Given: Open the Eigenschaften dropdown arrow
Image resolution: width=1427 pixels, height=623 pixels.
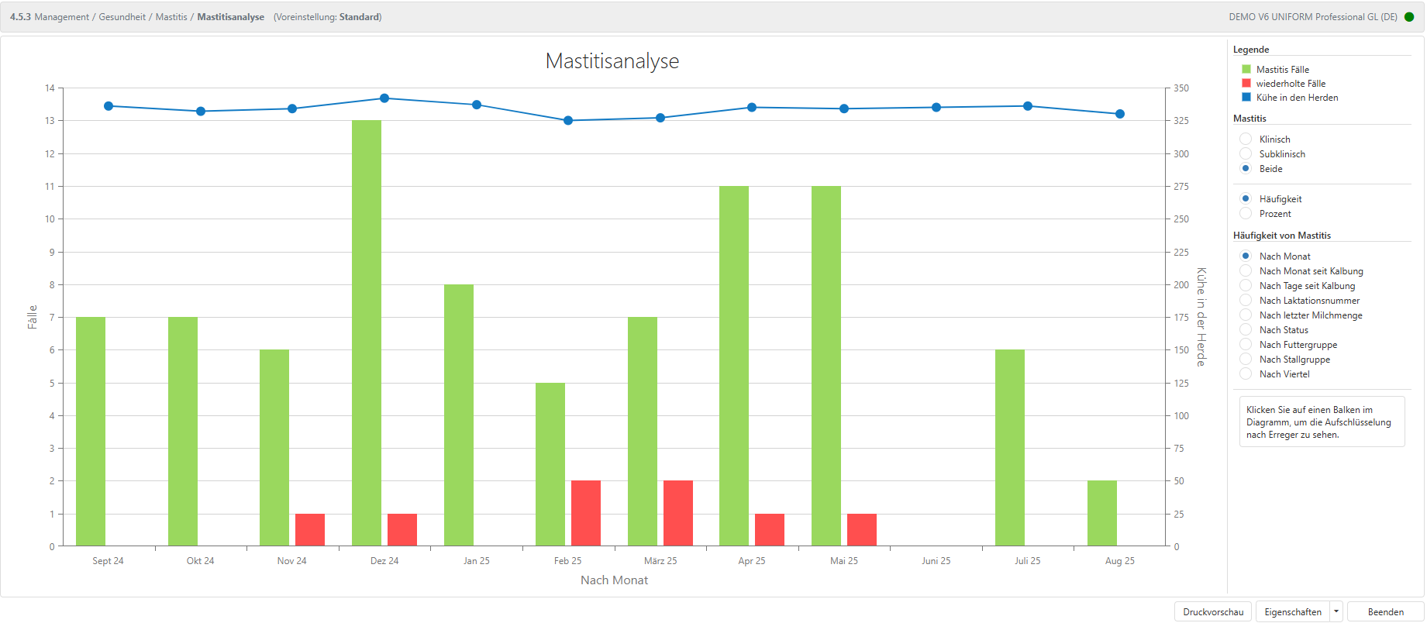Looking at the screenshot, I should tap(1336, 612).
